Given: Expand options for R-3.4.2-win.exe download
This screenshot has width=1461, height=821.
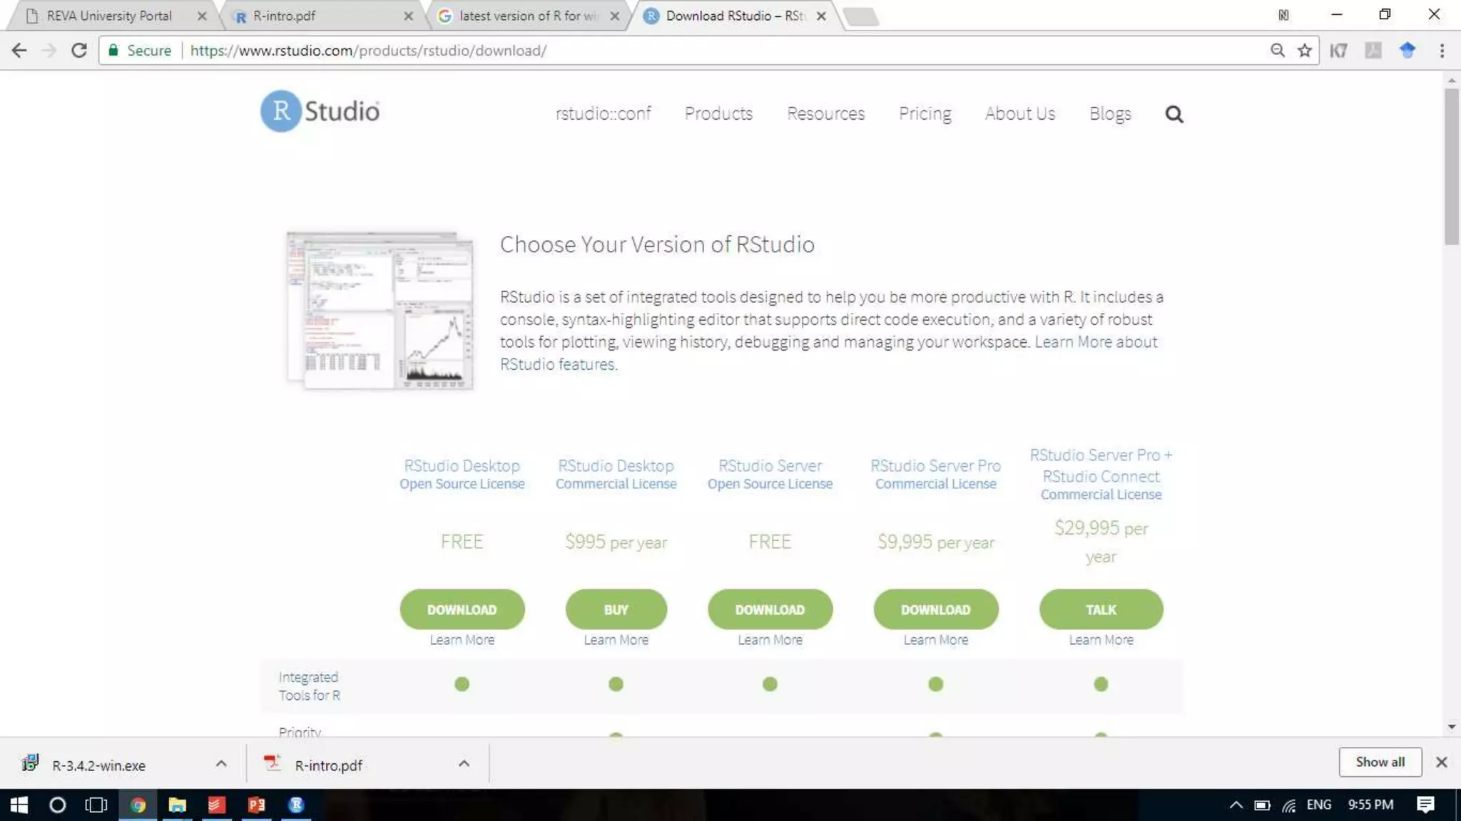Looking at the screenshot, I should [221, 764].
